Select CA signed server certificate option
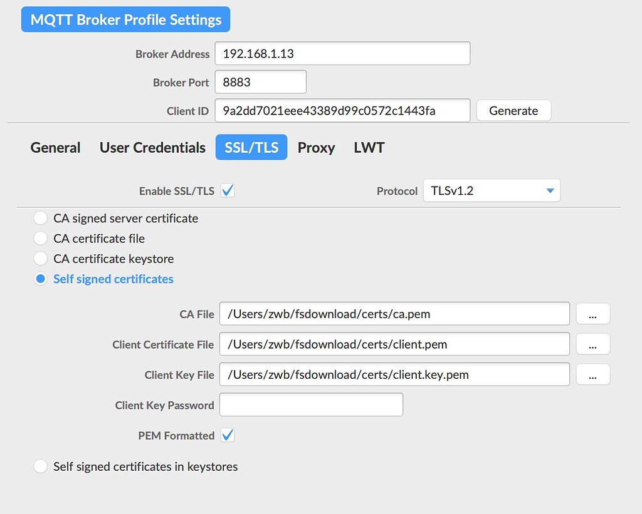642x514 pixels. 41,218
